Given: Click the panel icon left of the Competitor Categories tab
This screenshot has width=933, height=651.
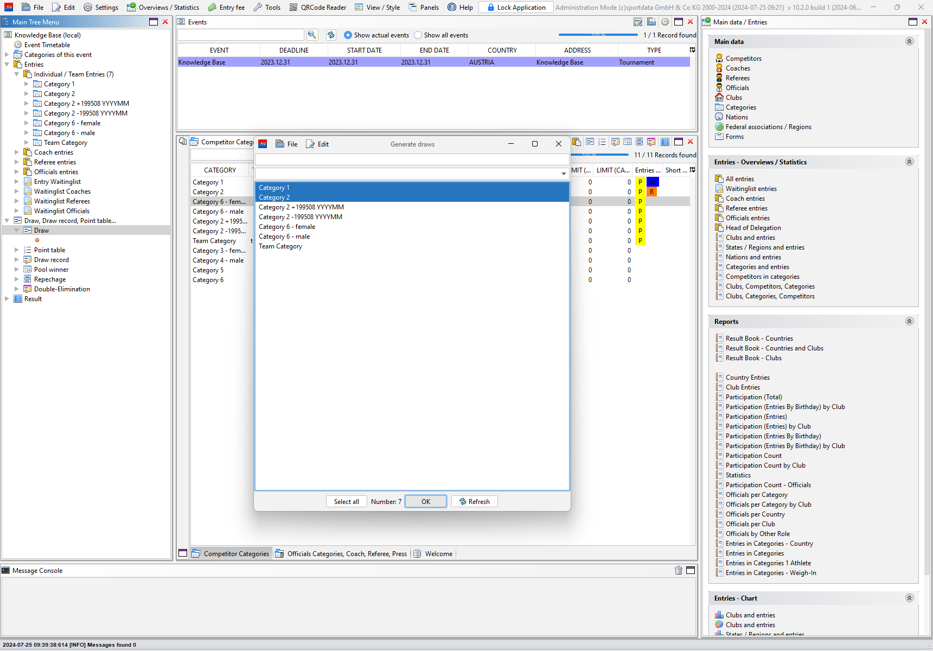Looking at the screenshot, I should coord(183,553).
